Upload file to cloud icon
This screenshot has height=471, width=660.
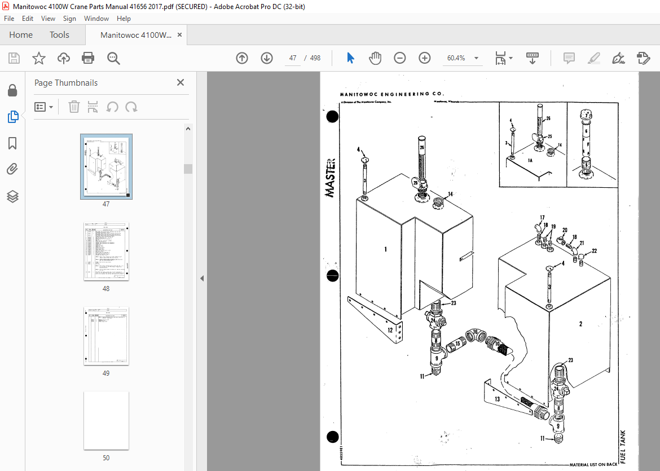[x=64, y=58]
